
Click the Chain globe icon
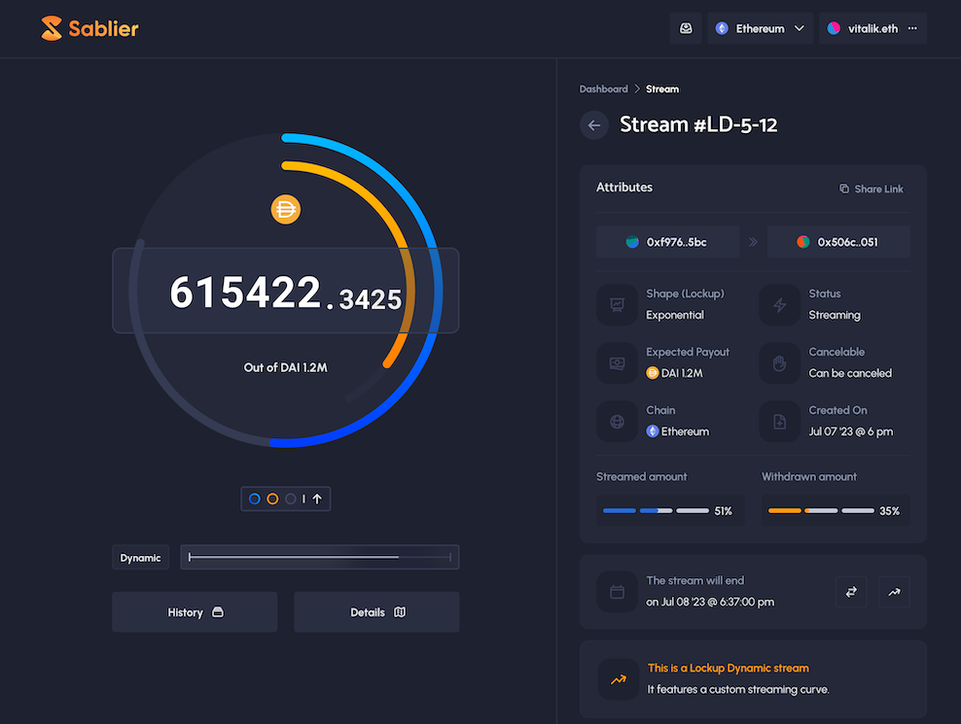pos(618,422)
